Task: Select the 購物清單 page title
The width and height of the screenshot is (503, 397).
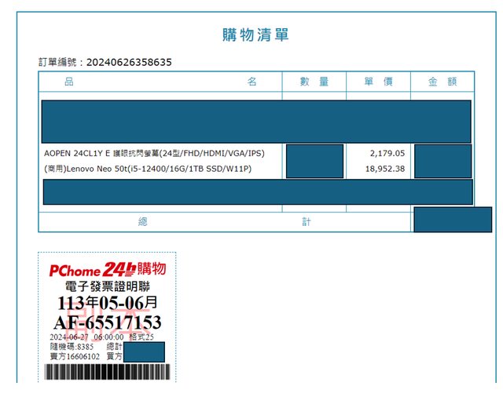Action: click(255, 35)
